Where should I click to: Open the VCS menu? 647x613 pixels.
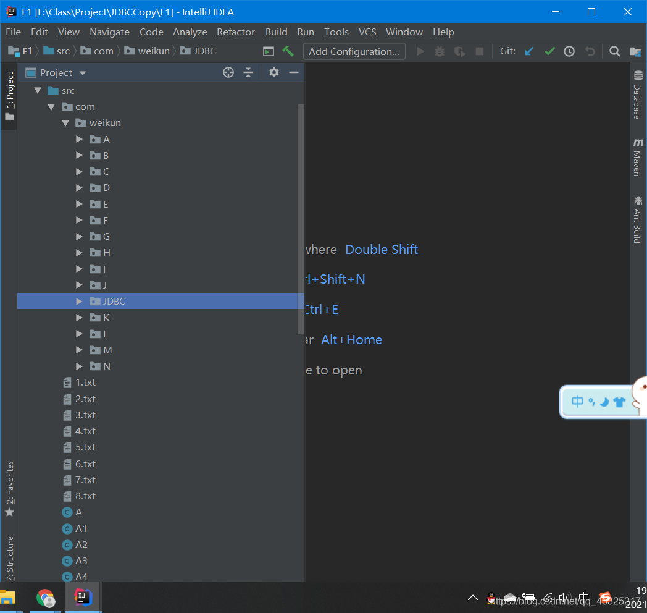point(367,32)
